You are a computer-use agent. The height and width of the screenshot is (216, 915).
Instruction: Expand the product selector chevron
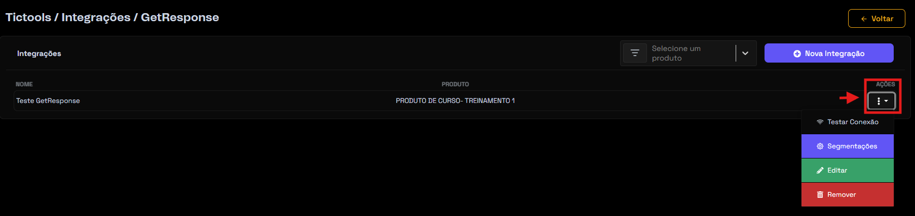tap(745, 53)
